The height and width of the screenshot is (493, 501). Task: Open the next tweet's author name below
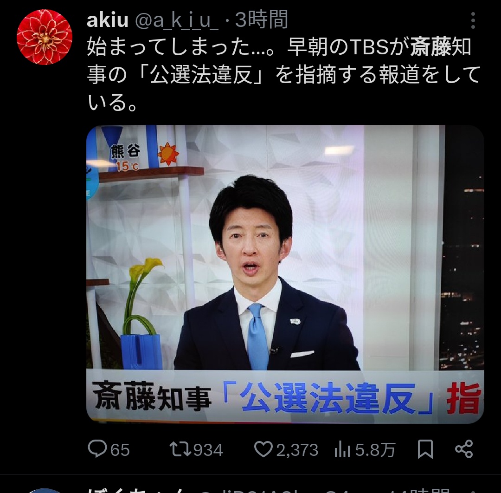pos(136,490)
